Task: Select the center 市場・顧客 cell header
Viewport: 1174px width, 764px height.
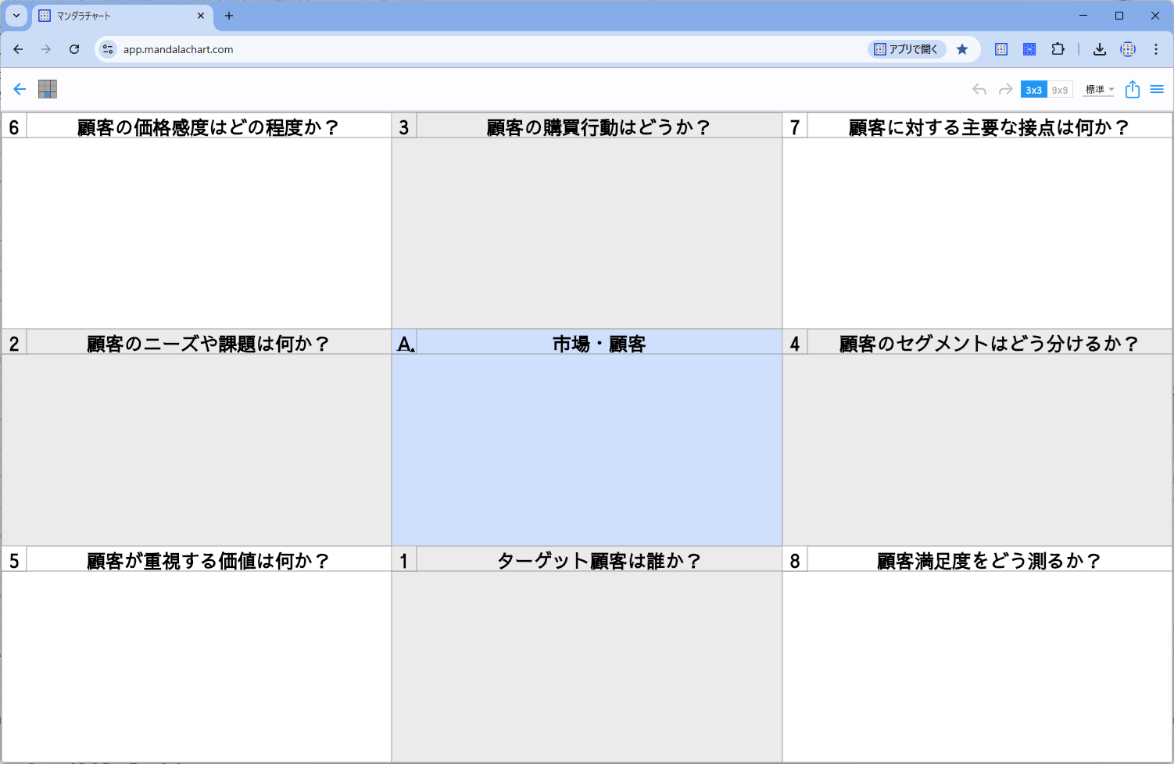Action: point(599,344)
